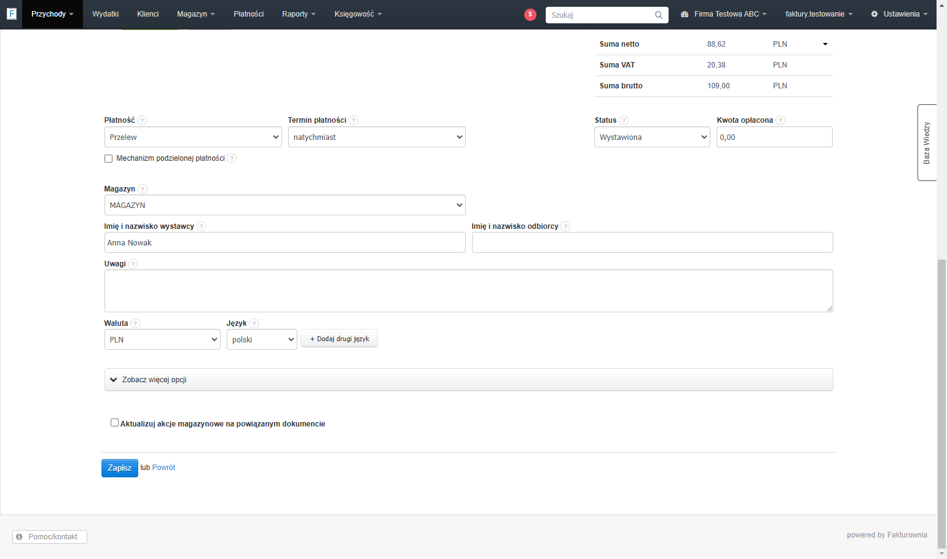
Task: Click the search magnifier icon
Action: 659,15
